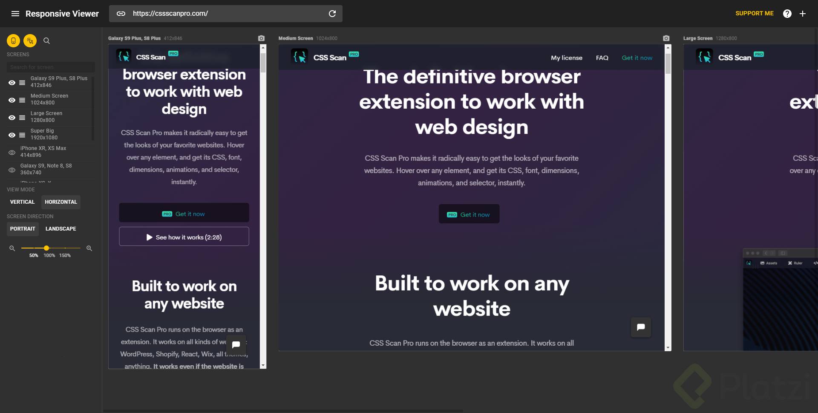818x413 pixels.
Task: Set screen direction to Landscape
Action: [x=61, y=229]
